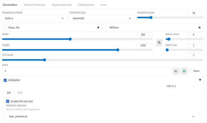
Task: Open the Schedule type dropdown
Action: coord(102,18)
